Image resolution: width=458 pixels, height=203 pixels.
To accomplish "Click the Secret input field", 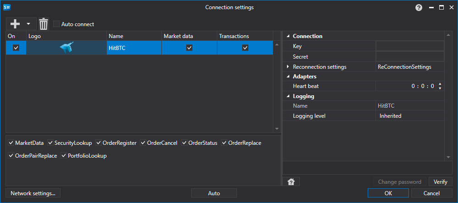I will pos(410,56).
